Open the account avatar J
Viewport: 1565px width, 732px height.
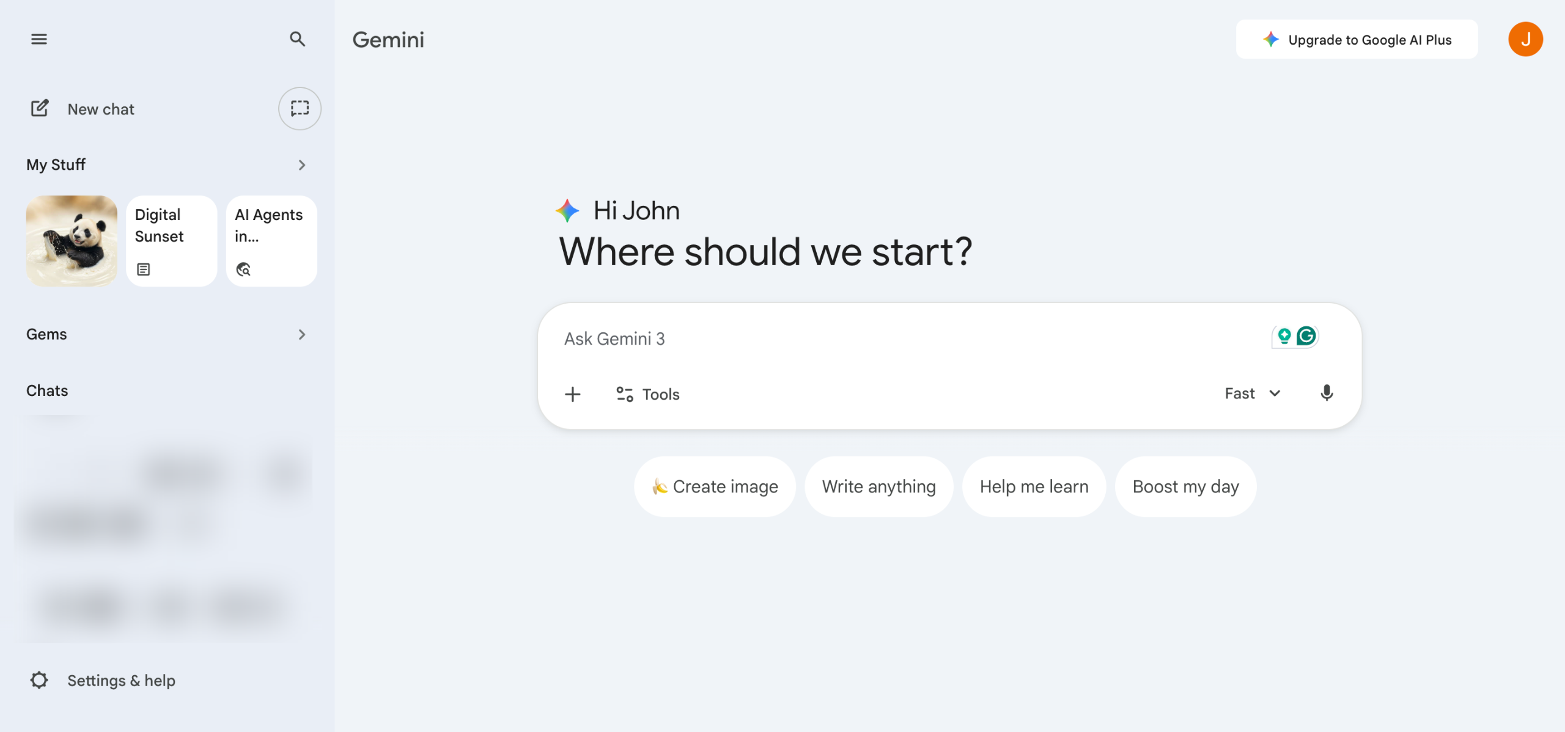1525,39
